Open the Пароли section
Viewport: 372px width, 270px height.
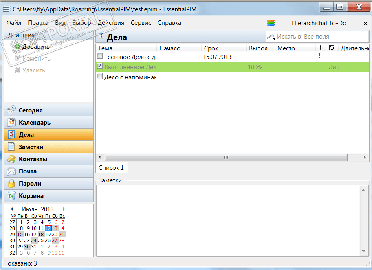(x=48, y=184)
